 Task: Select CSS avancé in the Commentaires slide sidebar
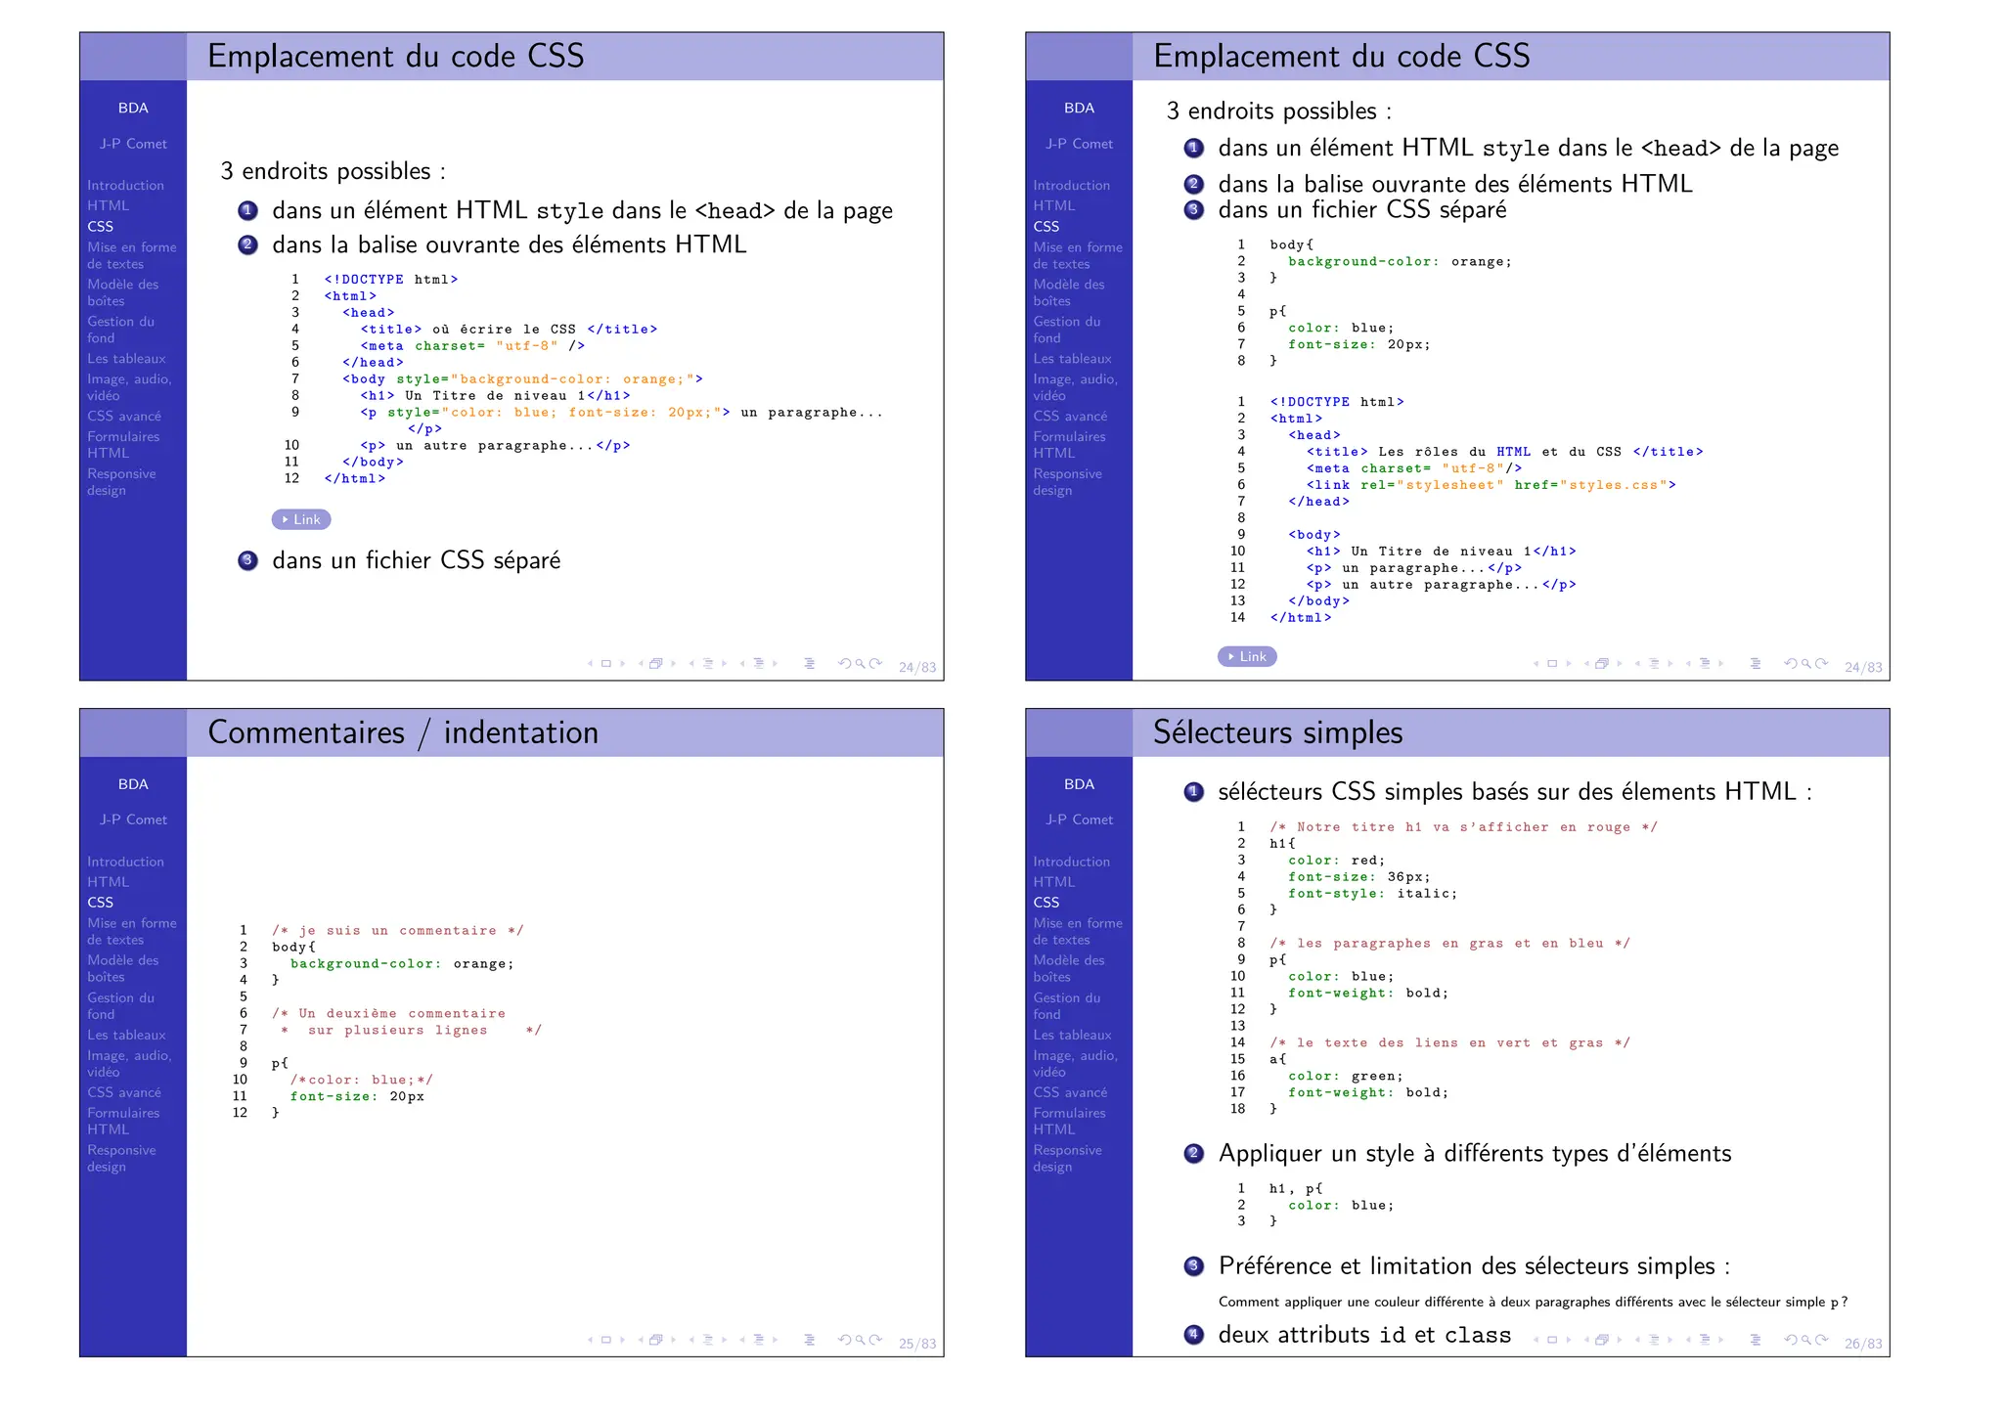pyautogui.click(x=124, y=1092)
